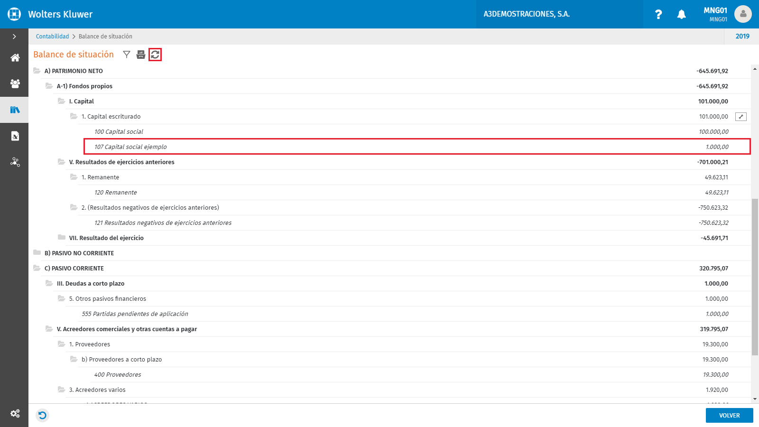This screenshot has width=759, height=427.
Task: Click the vertical scrollbar thumb
Action: coord(755,277)
